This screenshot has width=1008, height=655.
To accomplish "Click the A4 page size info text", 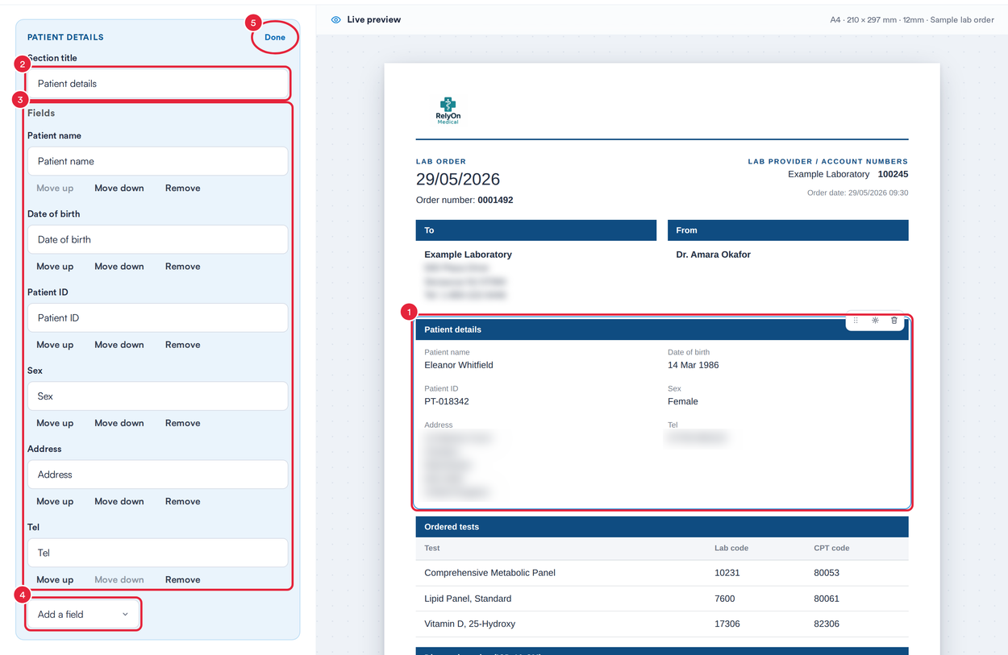I will pos(912,19).
